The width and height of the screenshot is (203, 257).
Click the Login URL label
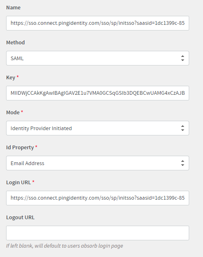click(x=19, y=183)
